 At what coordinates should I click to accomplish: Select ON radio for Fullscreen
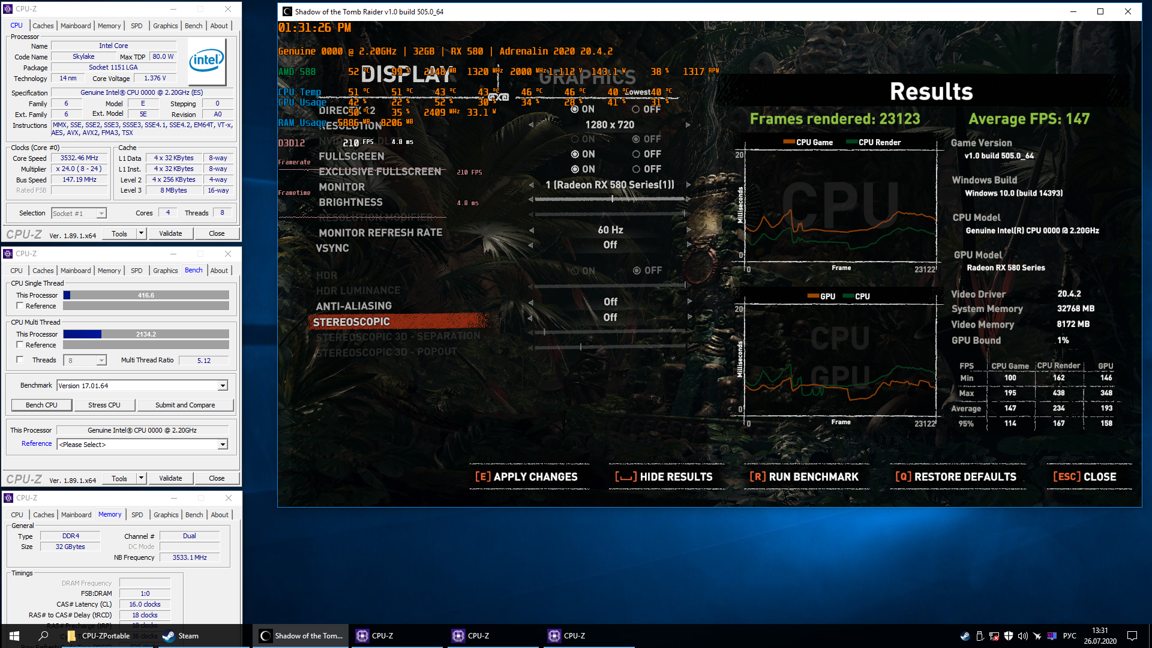575,154
